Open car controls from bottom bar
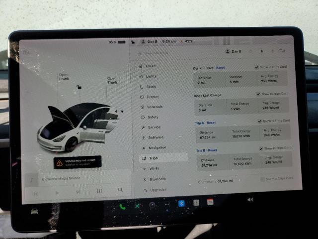The height and width of the screenshot is (239, 318). point(34,212)
